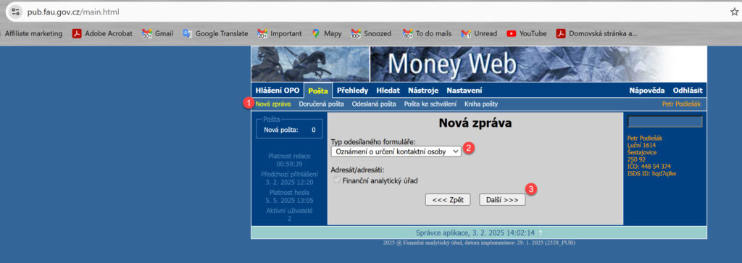Screen dimensions: 742x263
Task: Click the search box in right panel
Action: (x=665, y=122)
